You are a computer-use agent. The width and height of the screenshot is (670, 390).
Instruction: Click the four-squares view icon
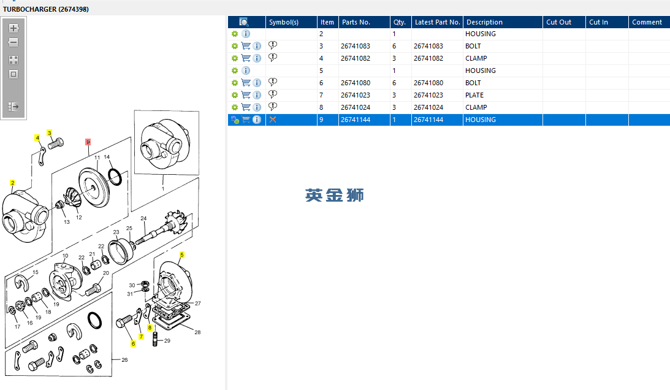click(x=13, y=60)
